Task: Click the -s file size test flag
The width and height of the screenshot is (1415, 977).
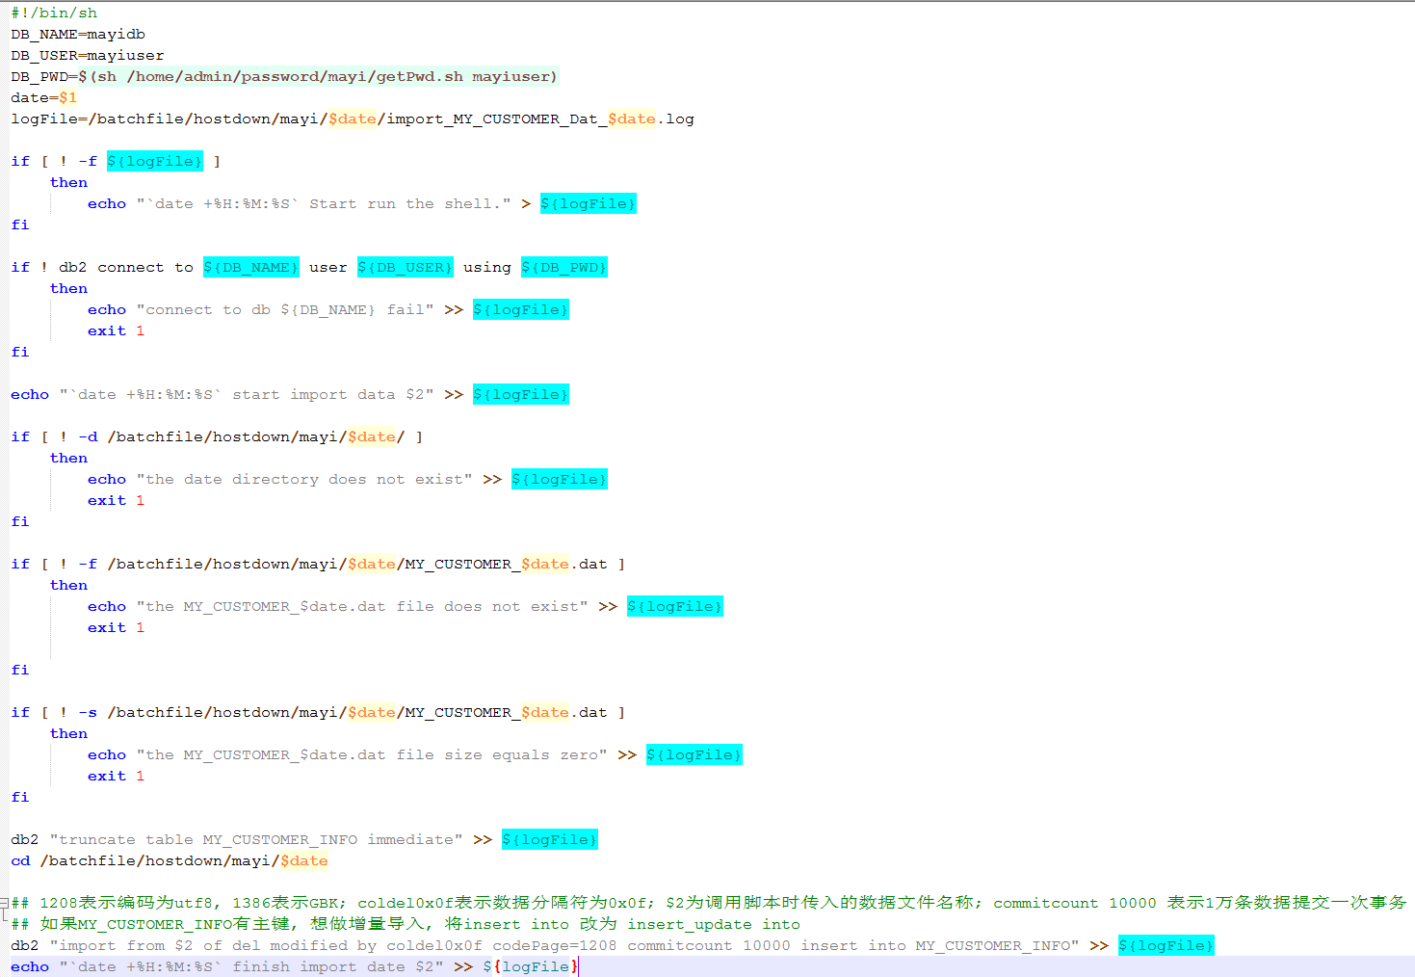Action: pos(88,712)
